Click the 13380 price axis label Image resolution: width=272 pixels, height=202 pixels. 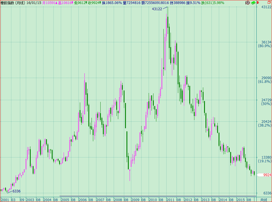[266, 157]
